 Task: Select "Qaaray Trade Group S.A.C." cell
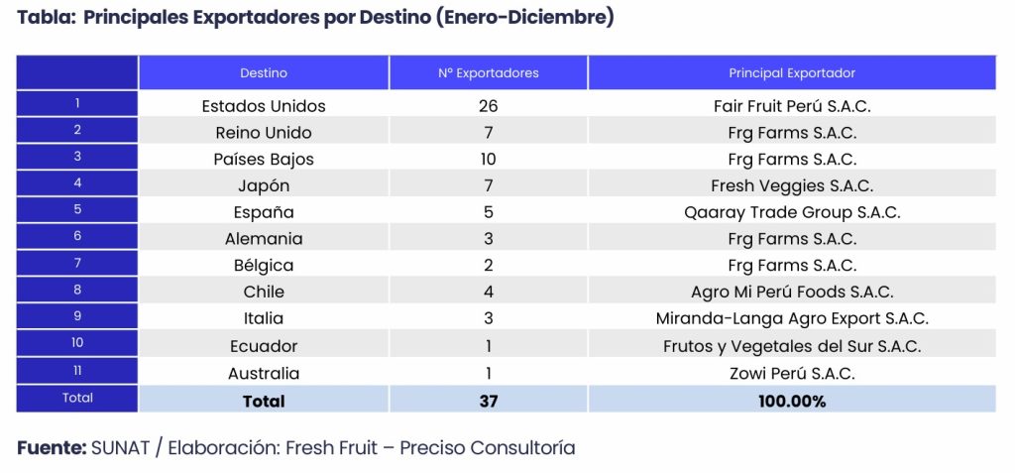[x=791, y=212]
